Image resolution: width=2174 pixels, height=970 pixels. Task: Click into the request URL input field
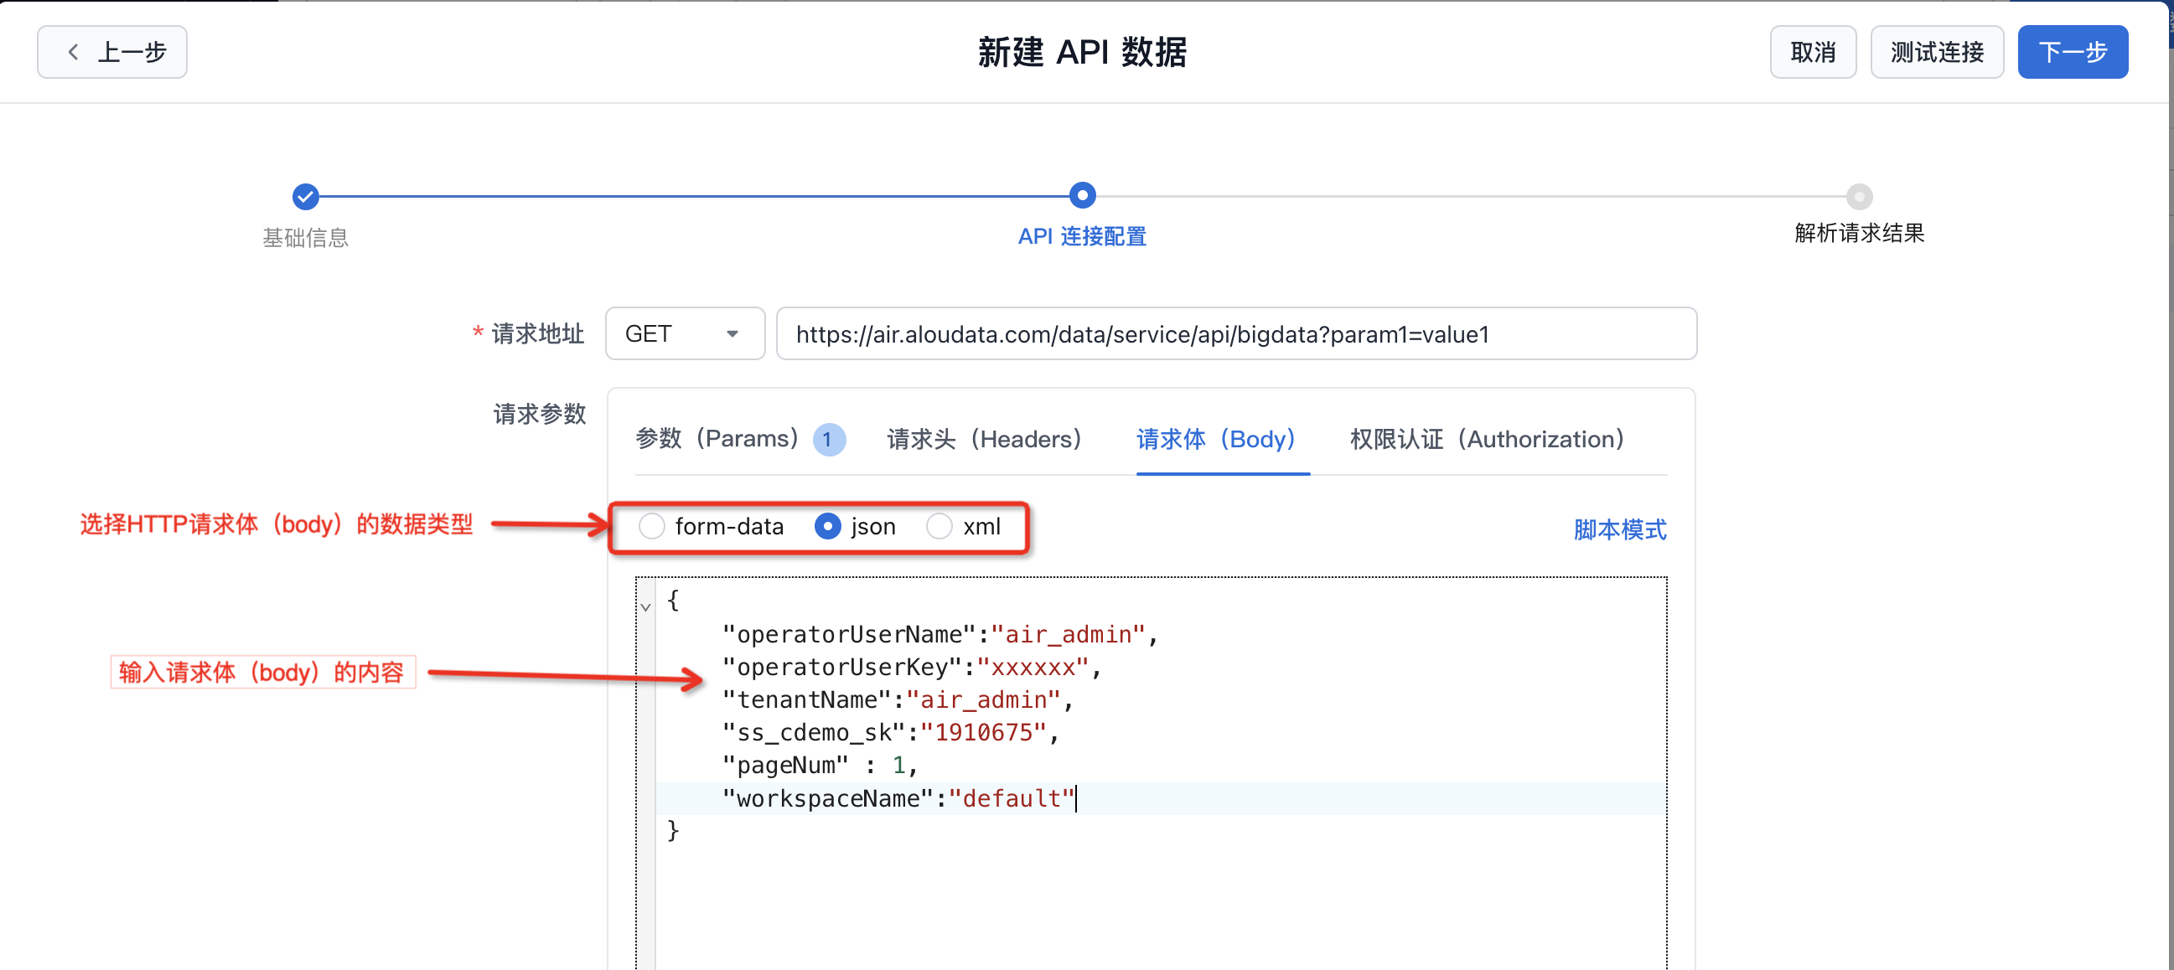coord(1235,334)
